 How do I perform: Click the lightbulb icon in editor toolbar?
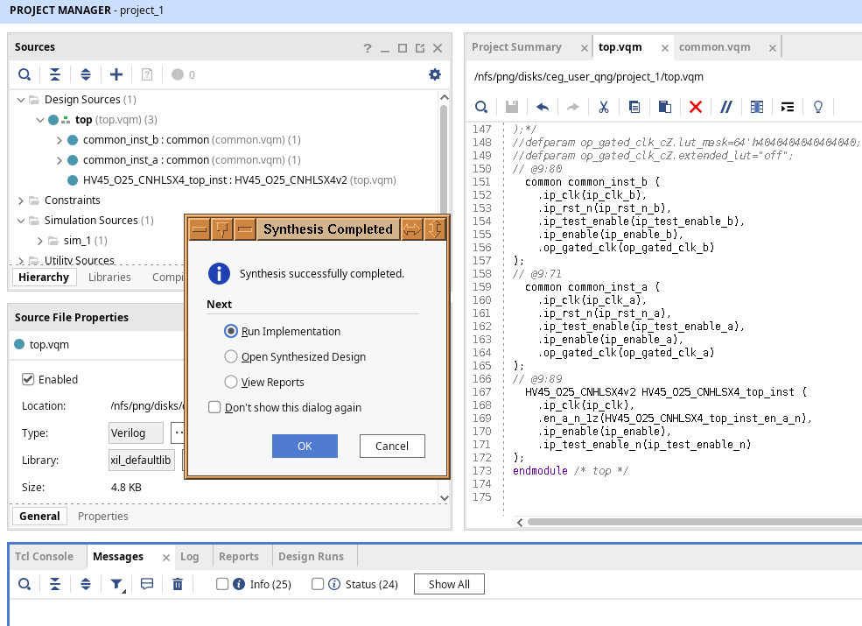[818, 107]
